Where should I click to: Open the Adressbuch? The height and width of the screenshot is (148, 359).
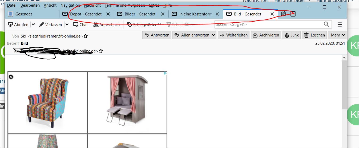pyautogui.click(x=106, y=24)
